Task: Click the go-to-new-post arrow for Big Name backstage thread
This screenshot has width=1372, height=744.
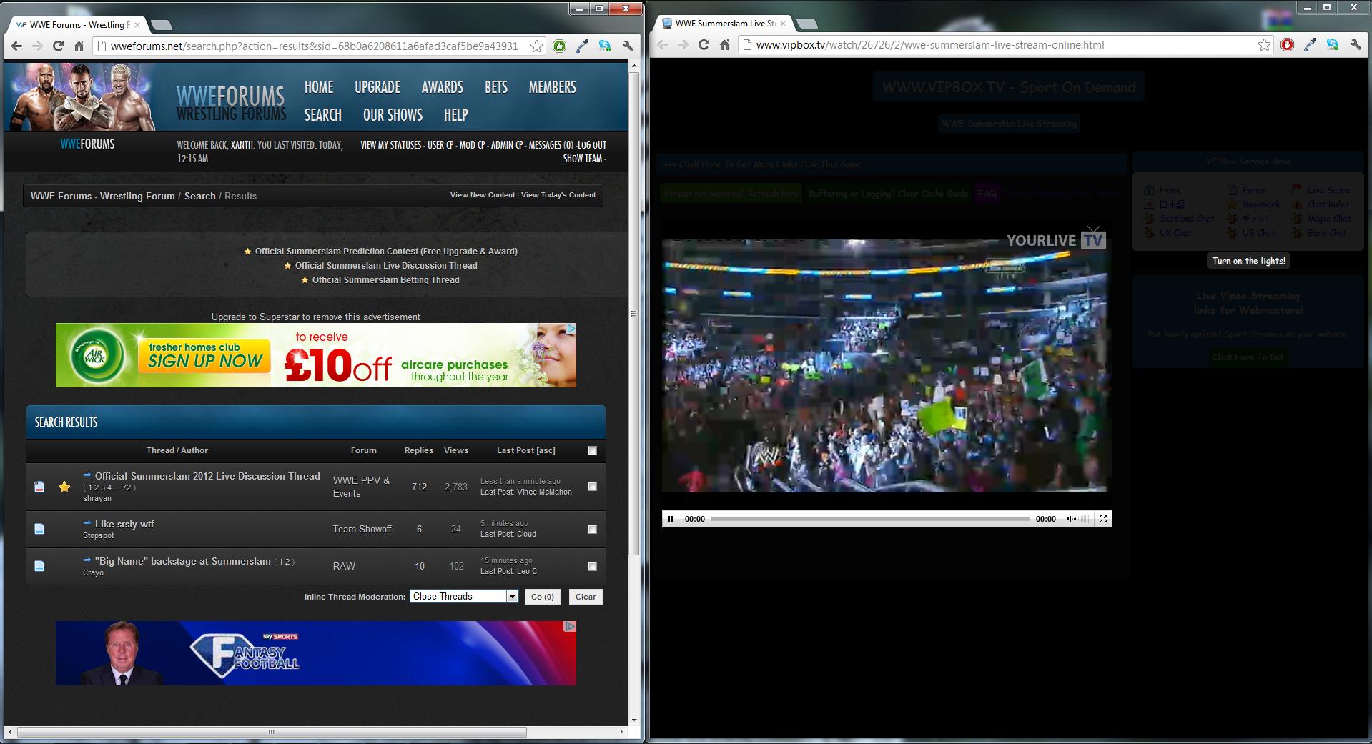Action: point(87,560)
